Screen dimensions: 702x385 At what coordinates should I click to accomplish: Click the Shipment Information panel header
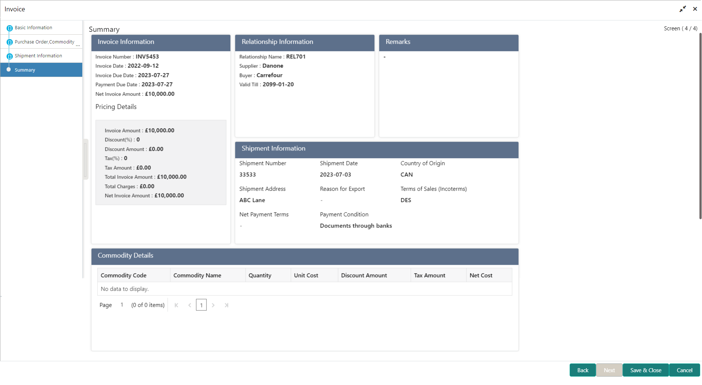(x=377, y=150)
